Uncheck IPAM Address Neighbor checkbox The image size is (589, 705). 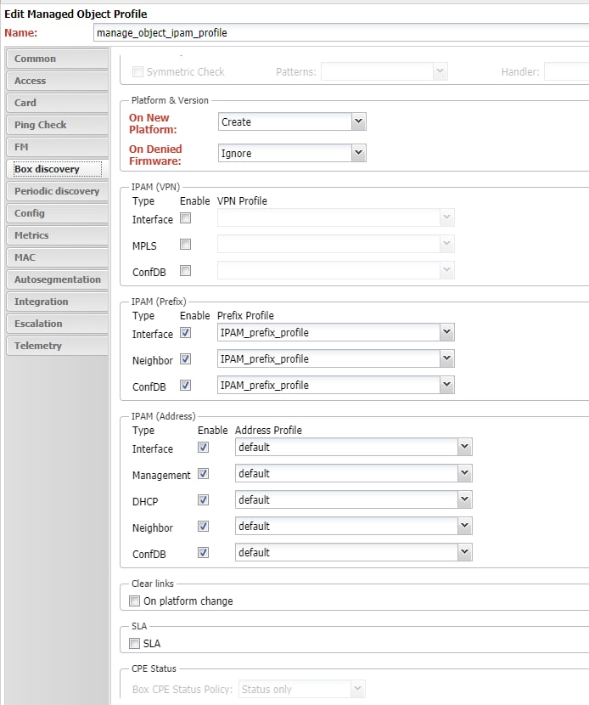click(x=203, y=526)
